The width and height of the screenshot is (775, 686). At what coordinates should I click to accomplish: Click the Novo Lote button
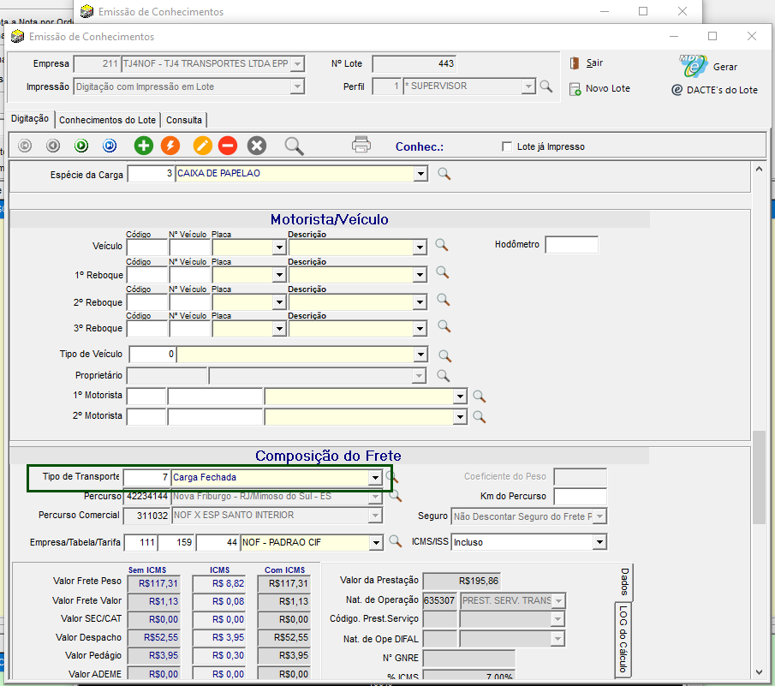coord(599,89)
